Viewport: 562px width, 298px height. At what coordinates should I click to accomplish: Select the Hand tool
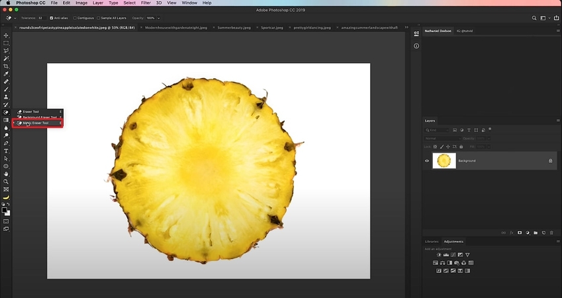pos(7,174)
